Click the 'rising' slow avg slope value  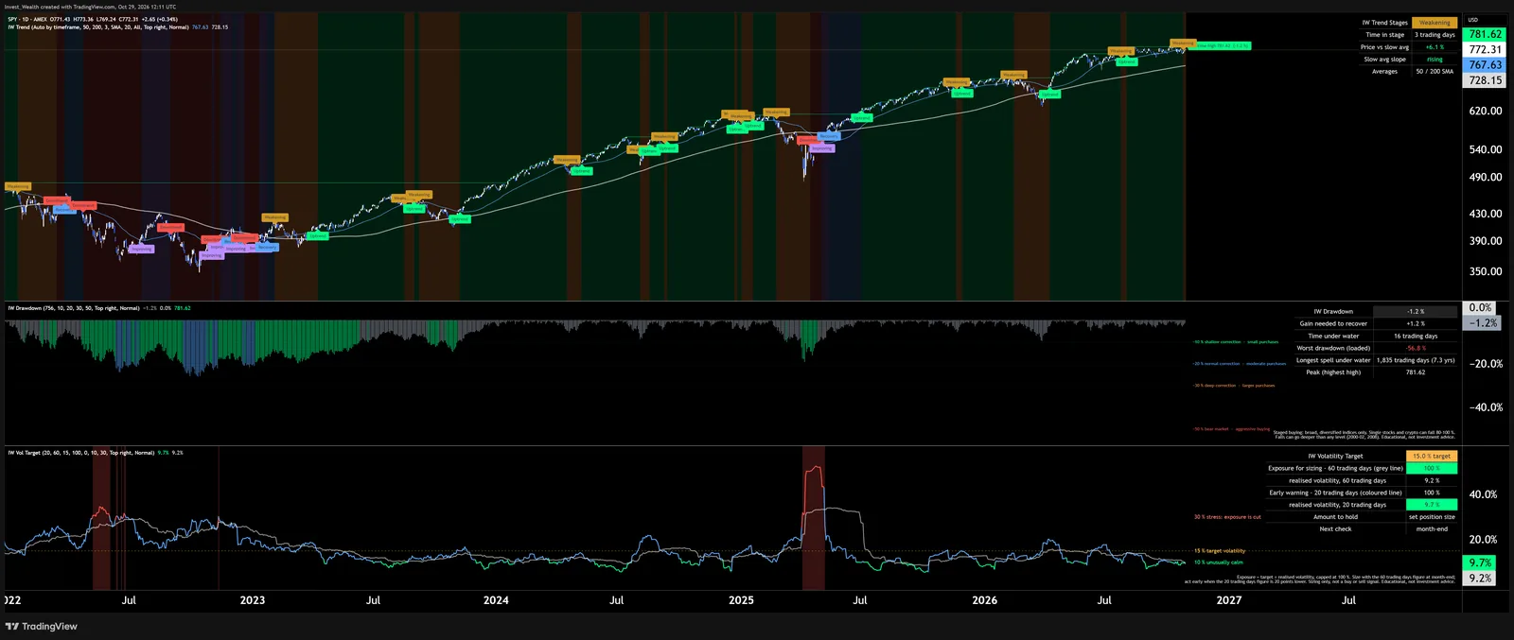pos(1435,60)
